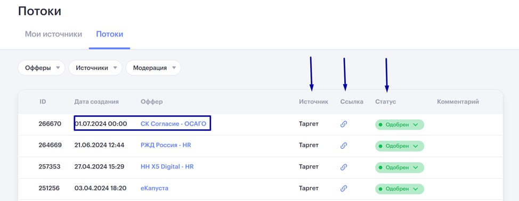This screenshot has width=519, height=201.
Task: Open the еКапуста offer link
Action: pos(155,188)
